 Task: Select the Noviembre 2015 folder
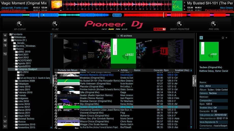pyautogui.click(x=26, y=127)
